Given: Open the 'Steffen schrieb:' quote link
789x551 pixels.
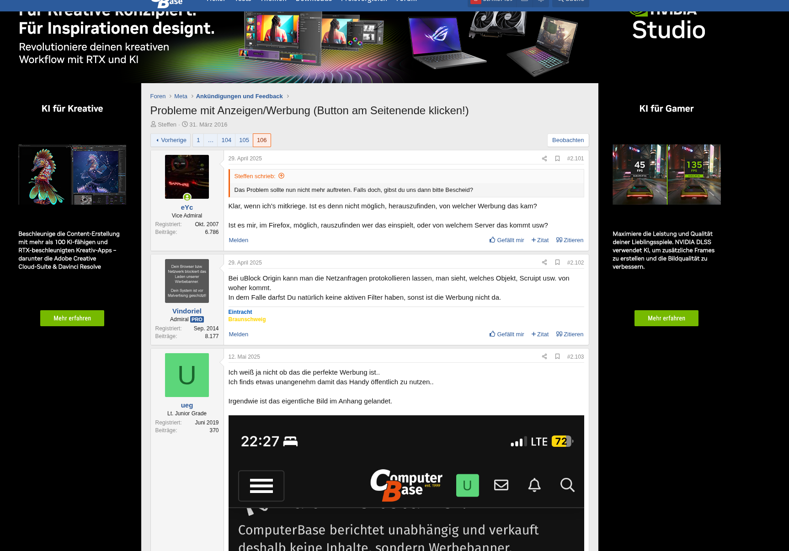Looking at the screenshot, I should [x=255, y=176].
